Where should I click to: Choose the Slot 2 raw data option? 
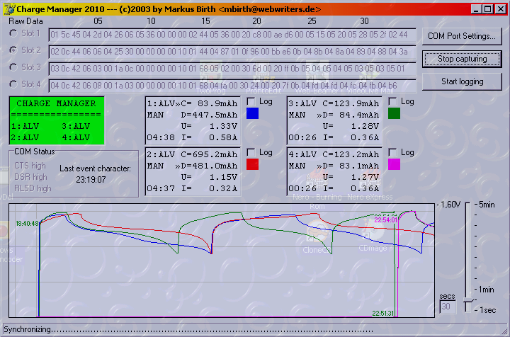pyautogui.click(x=13, y=50)
